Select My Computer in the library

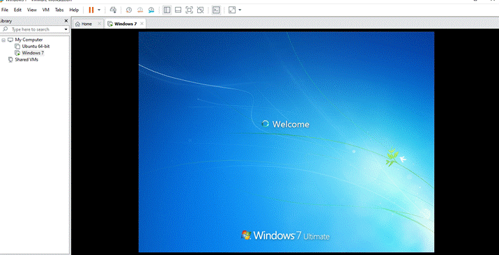point(29,40)
